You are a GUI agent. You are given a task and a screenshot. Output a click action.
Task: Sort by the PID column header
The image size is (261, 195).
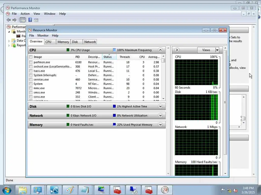[80, 57]
